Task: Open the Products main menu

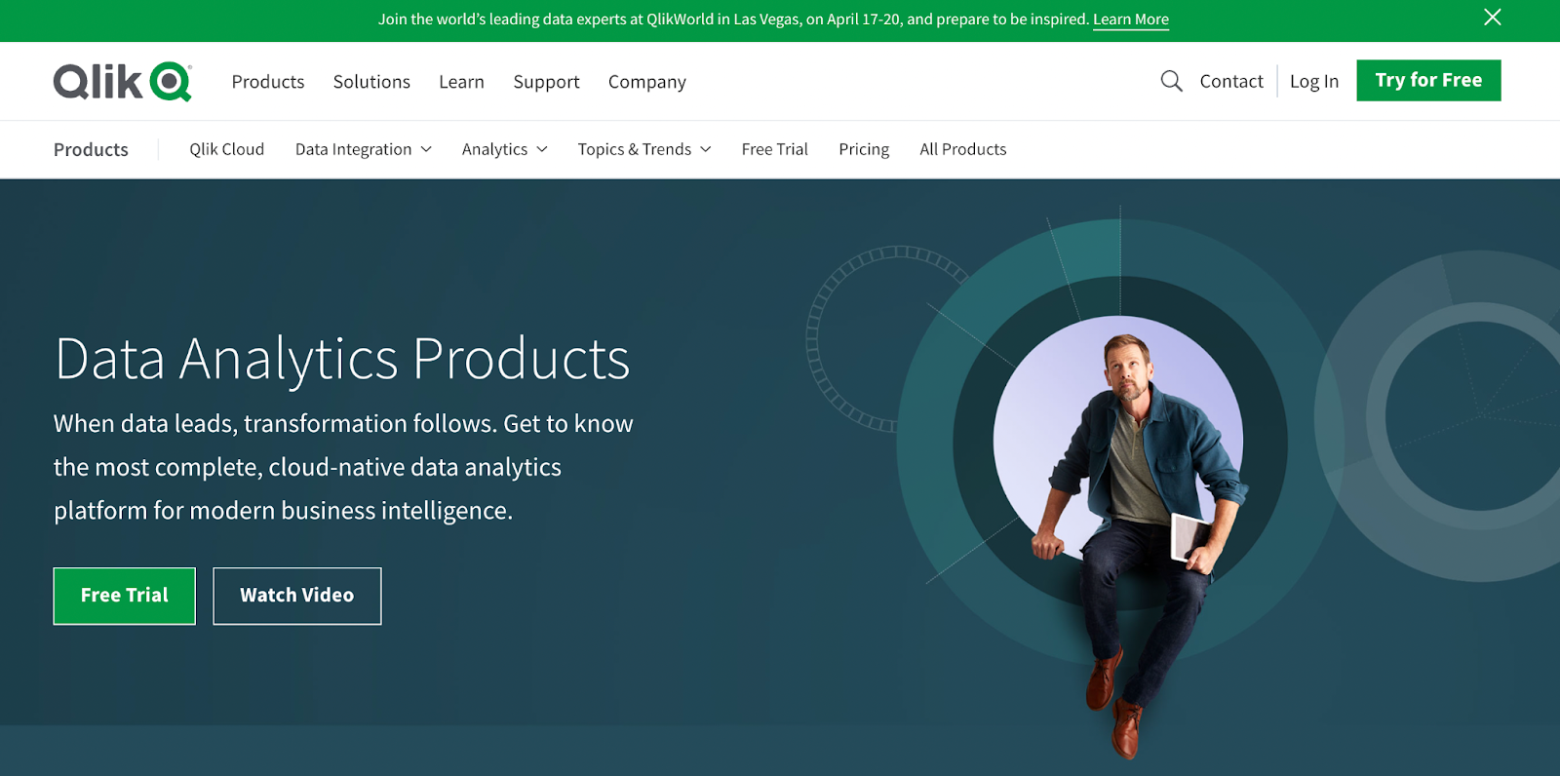Action: [x=268, y=82]
